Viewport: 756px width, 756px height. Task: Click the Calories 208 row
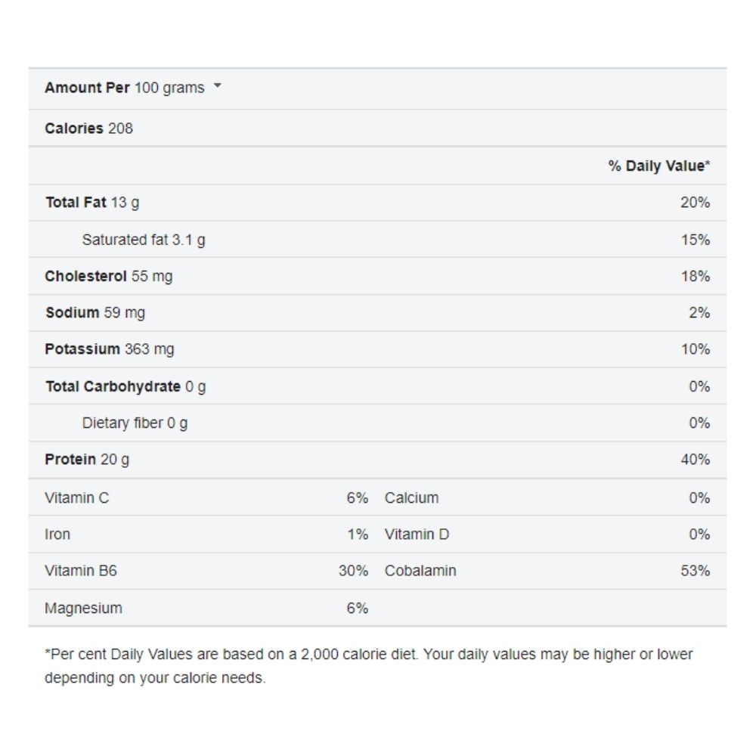[88, 129]
